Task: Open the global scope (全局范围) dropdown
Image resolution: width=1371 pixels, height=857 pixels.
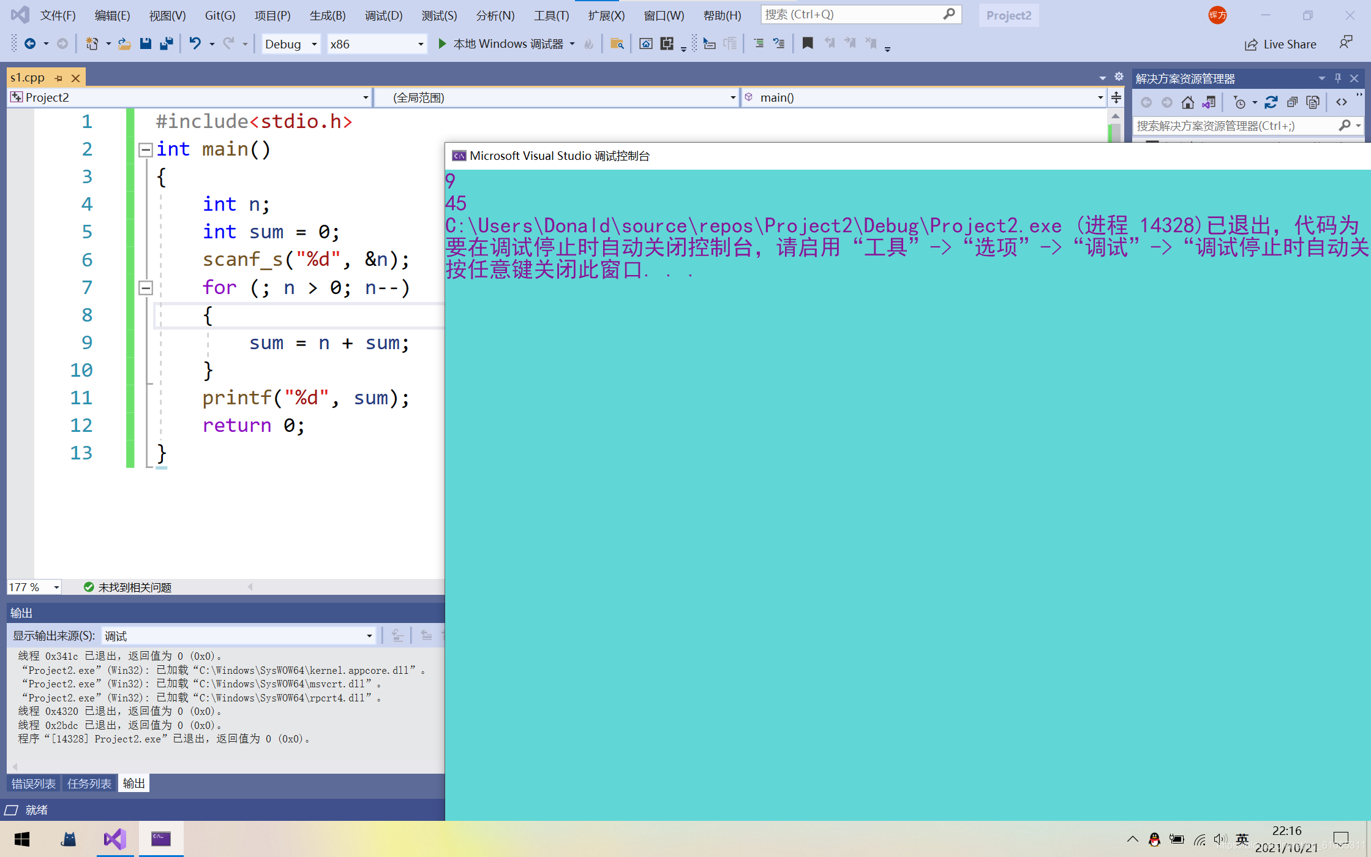Action: pyautogui.click(x=556, y=97)
